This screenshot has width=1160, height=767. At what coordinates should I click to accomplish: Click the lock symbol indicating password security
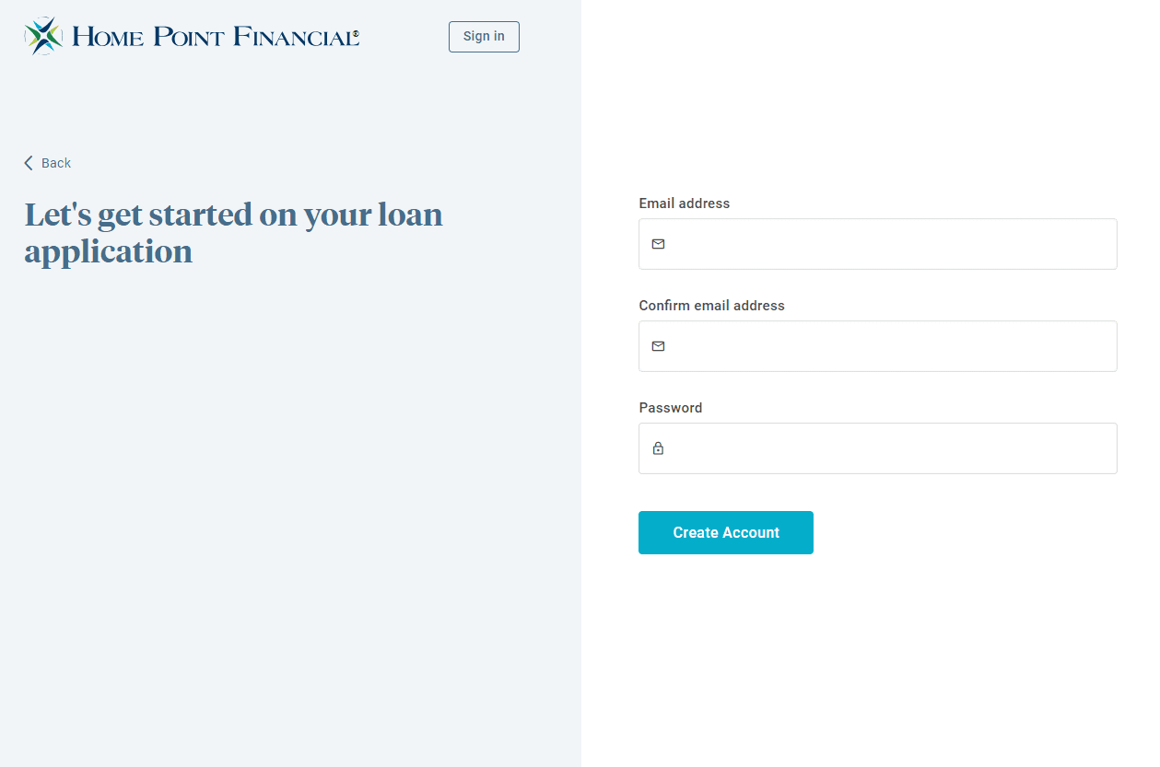pos(658,448)
